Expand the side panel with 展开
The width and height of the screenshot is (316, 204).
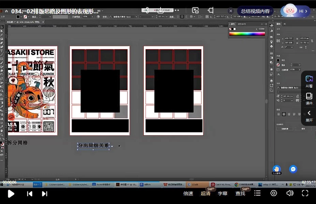point(309,116)
